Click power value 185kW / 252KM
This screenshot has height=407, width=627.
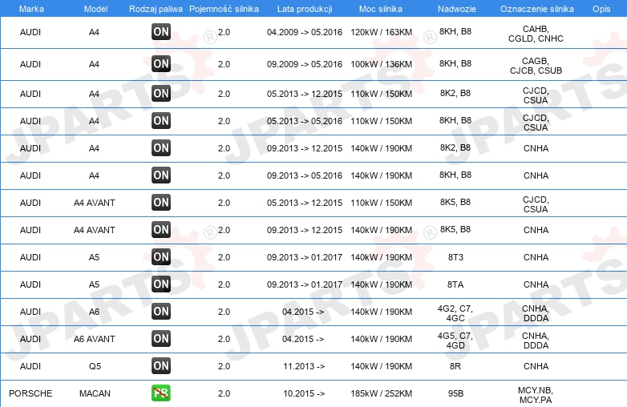point(382,393)
